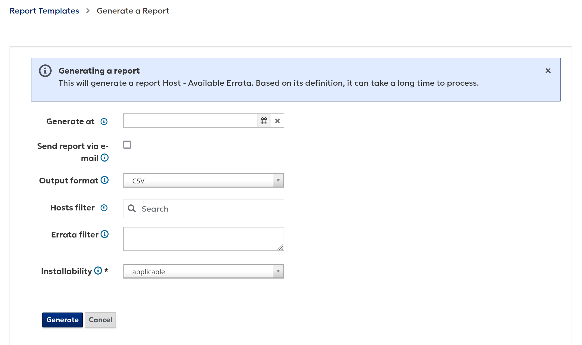This screenshot has height=345, width=582.
Task: Clear the Generate at date field
Action: 277,120
